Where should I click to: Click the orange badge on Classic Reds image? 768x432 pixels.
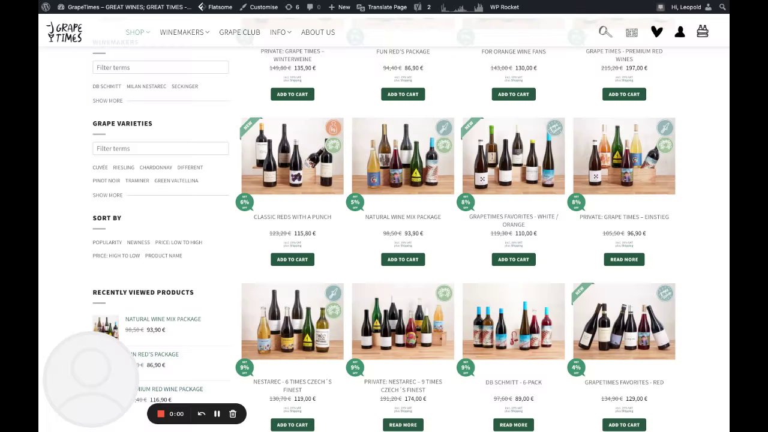coord(334,127)
